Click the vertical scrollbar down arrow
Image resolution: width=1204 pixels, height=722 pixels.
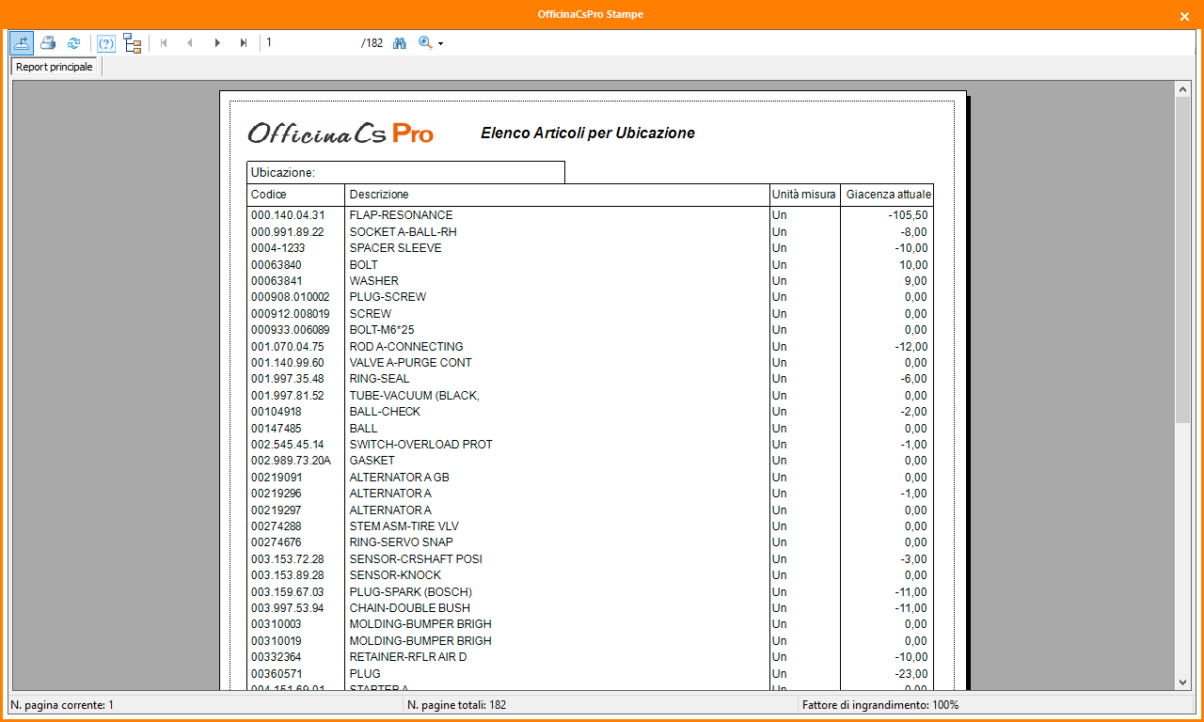coord(1183,683)
